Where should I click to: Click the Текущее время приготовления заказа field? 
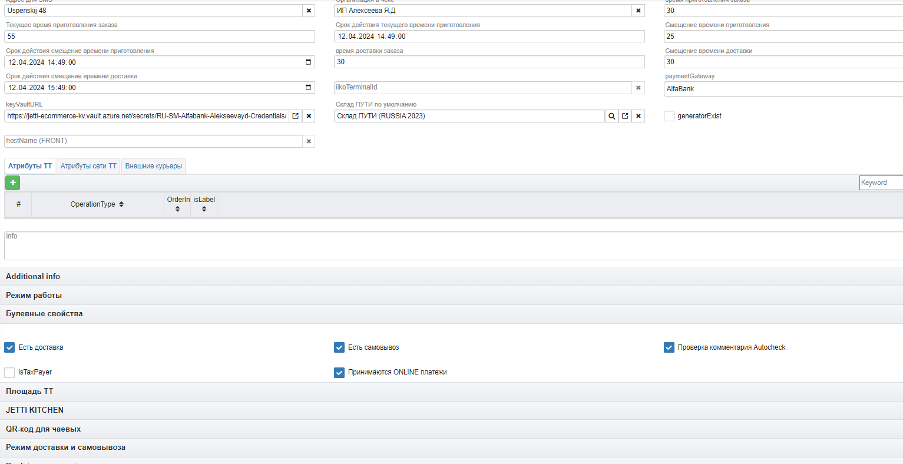pos(160,37)
